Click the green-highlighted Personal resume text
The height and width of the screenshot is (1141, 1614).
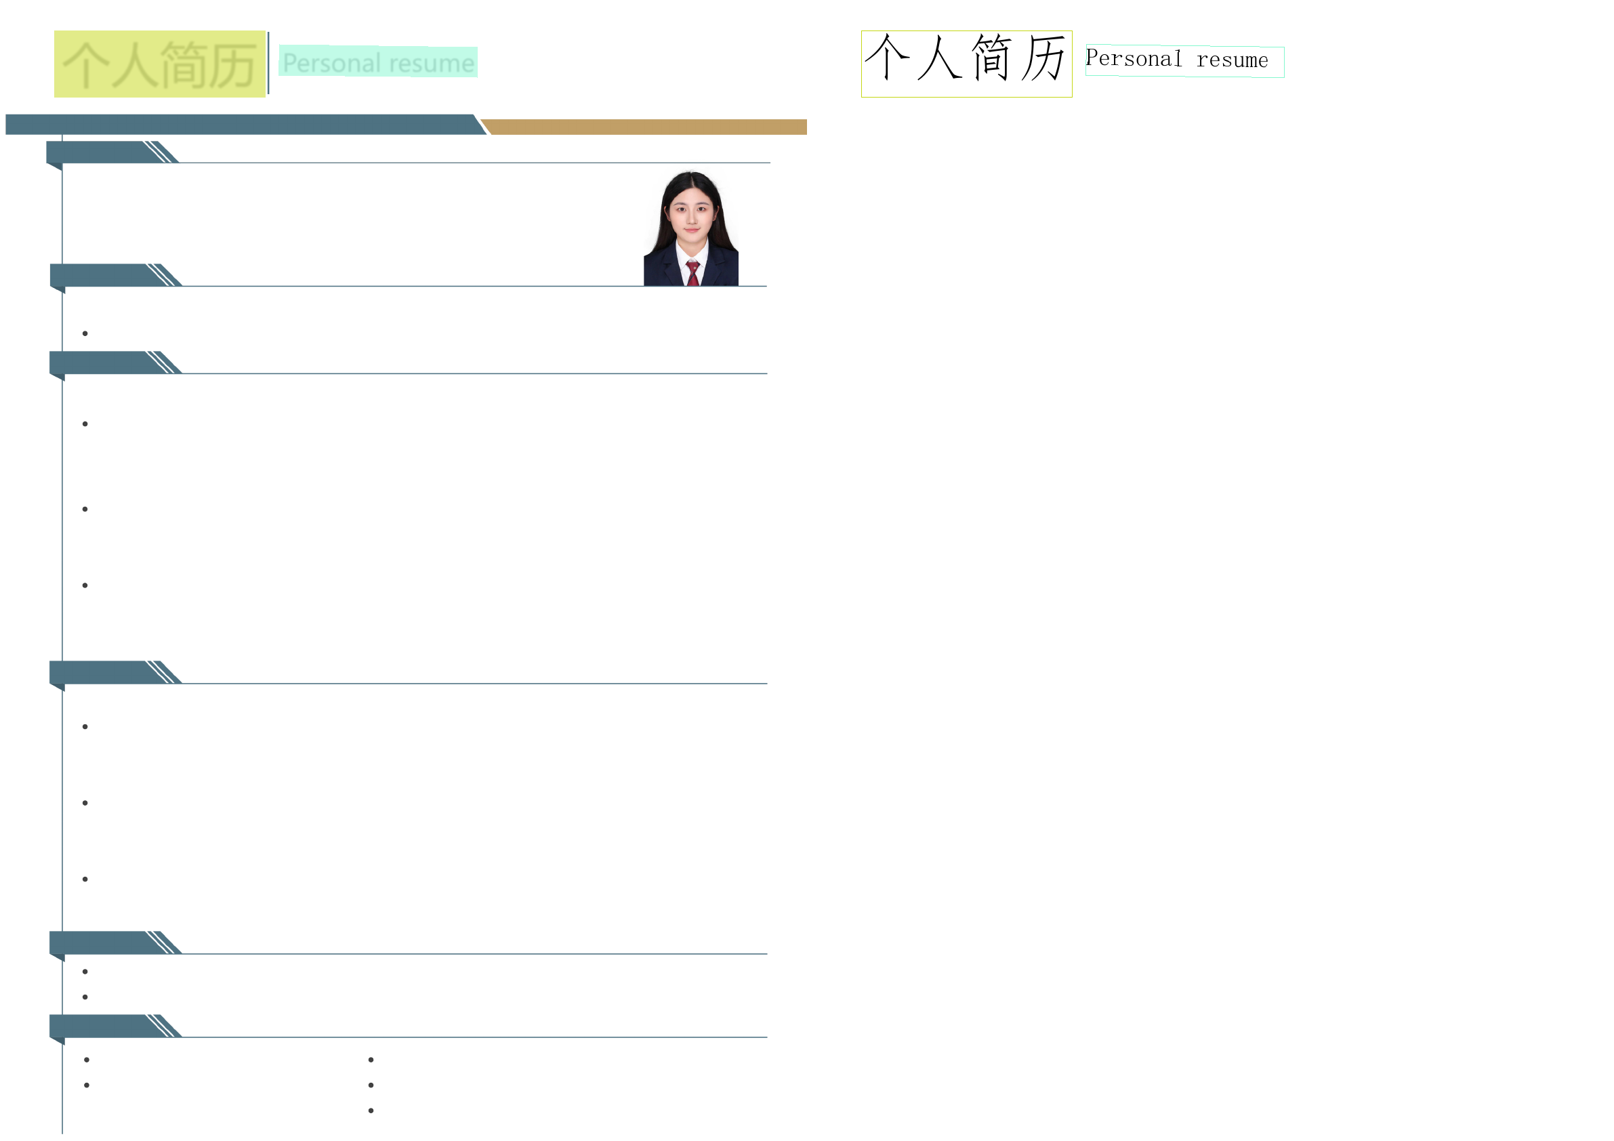coord(378,62)
